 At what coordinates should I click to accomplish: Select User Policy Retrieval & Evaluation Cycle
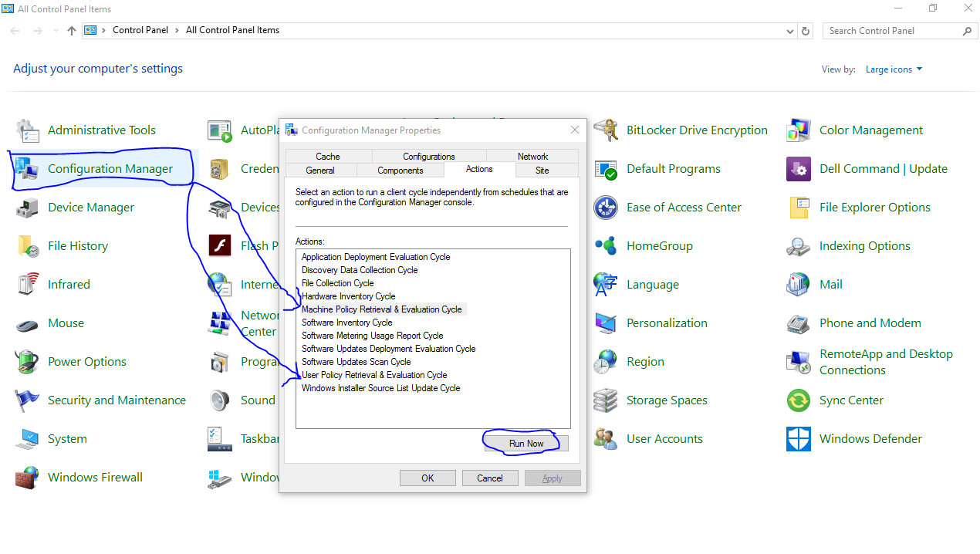pos(374,375)
